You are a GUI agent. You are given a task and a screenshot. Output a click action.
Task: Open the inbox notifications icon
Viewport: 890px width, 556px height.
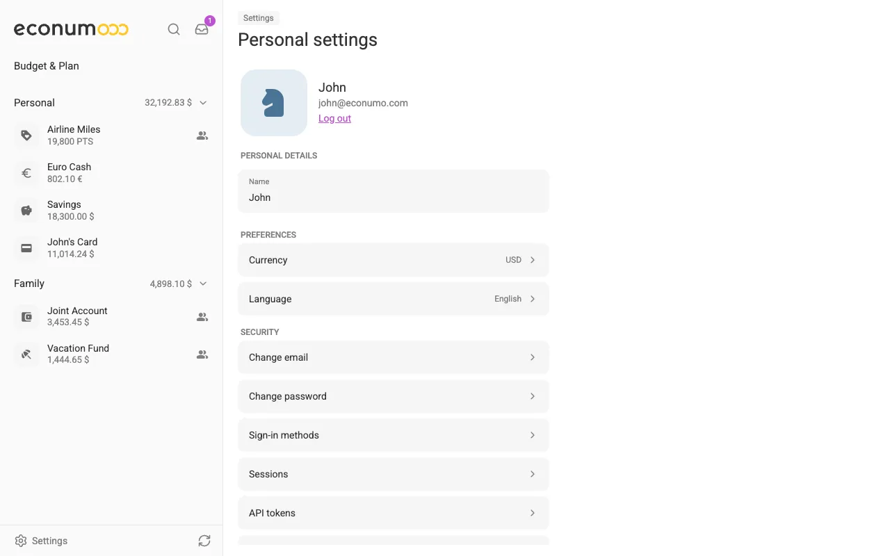coord(202,29)
